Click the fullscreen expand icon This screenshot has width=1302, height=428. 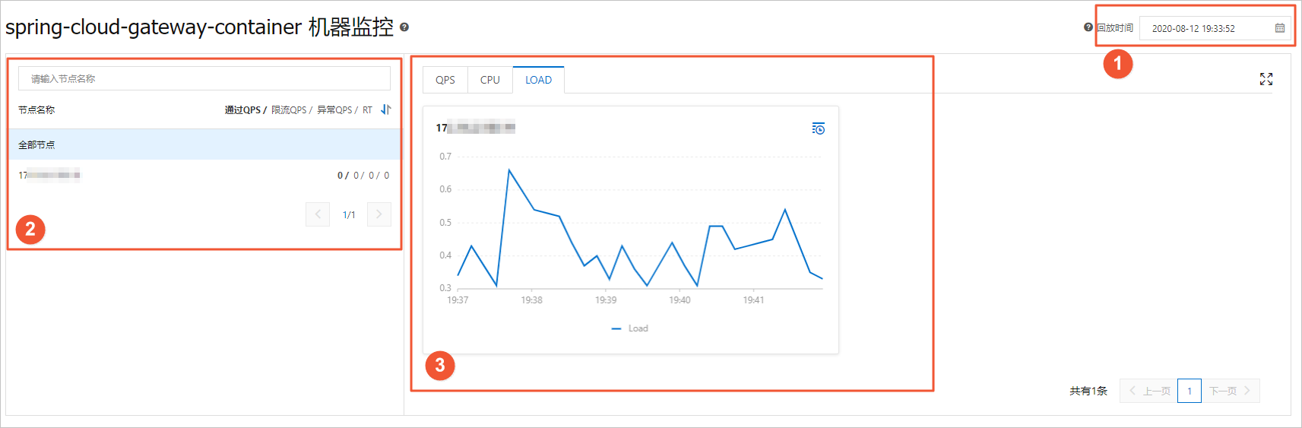[1266, 79]
